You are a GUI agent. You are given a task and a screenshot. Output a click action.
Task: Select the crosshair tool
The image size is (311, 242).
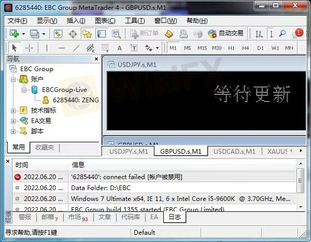[30, 48]
